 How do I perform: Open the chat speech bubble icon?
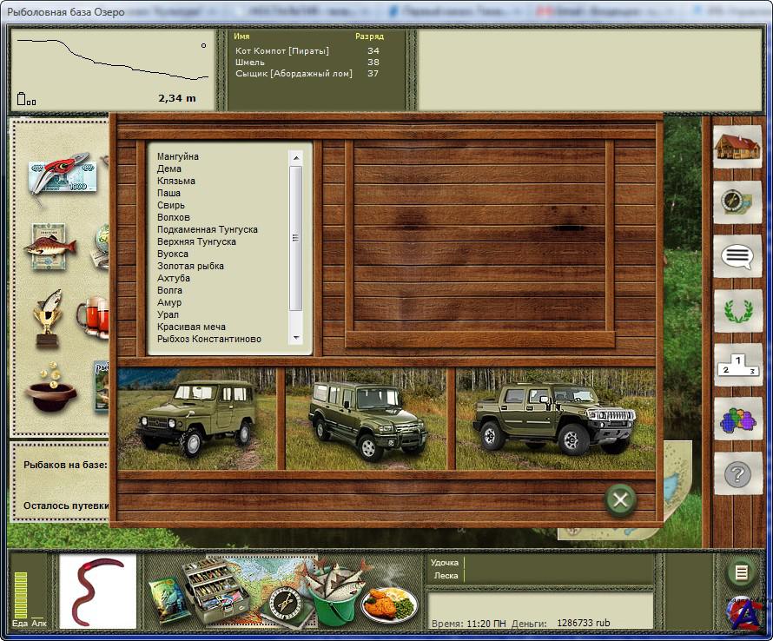tap(737, 256)
